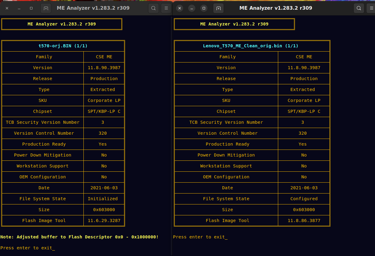Select SKU Corporate LP in left window
Image resolution: width=375 pixels, height=256 pixels.
pyautogui.click(x=104, y=100)
